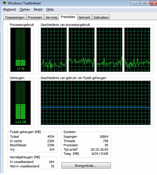Click the fourth CPU history graph
The width and height of the screenshot is (157, 175).
coord(137,50)
